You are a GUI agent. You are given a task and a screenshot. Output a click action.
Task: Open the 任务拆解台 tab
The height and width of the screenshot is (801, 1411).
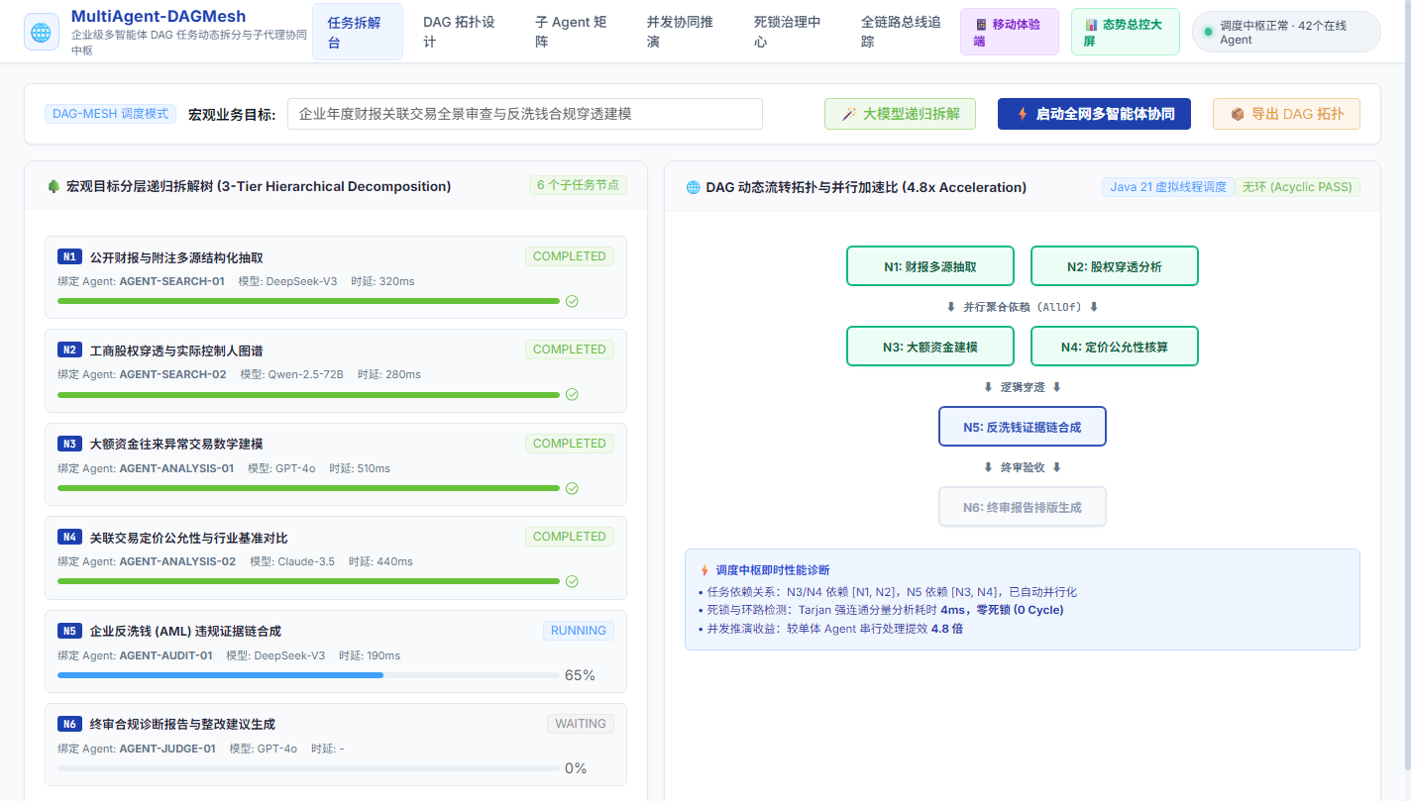pyautogui.click(x=358, y=32)
